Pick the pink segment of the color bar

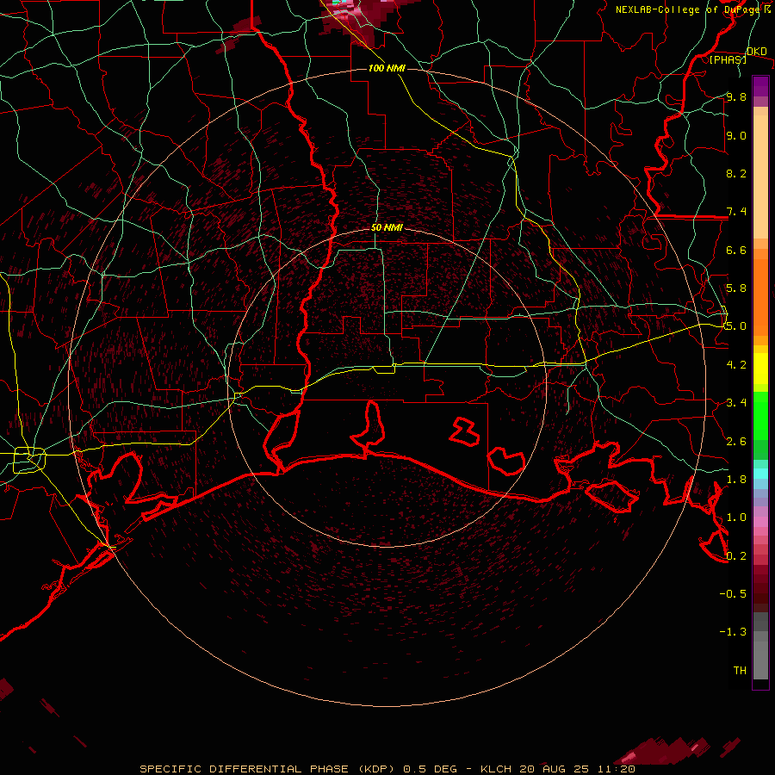click(x=760, y=522)
